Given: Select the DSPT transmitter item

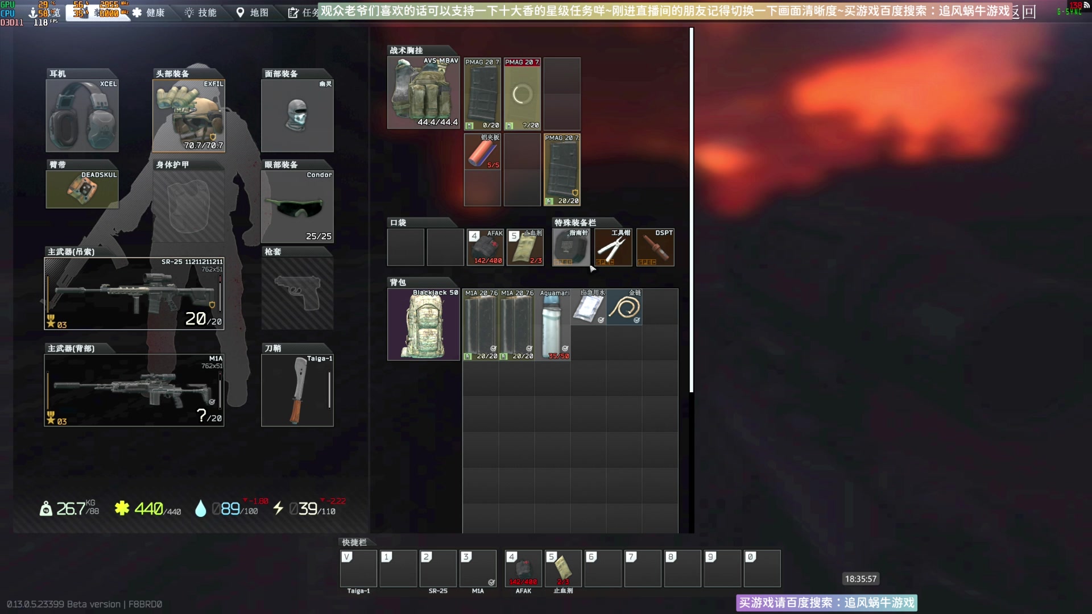Looking at the screenshot, I should pyautogui.click(x=655, y=248).
